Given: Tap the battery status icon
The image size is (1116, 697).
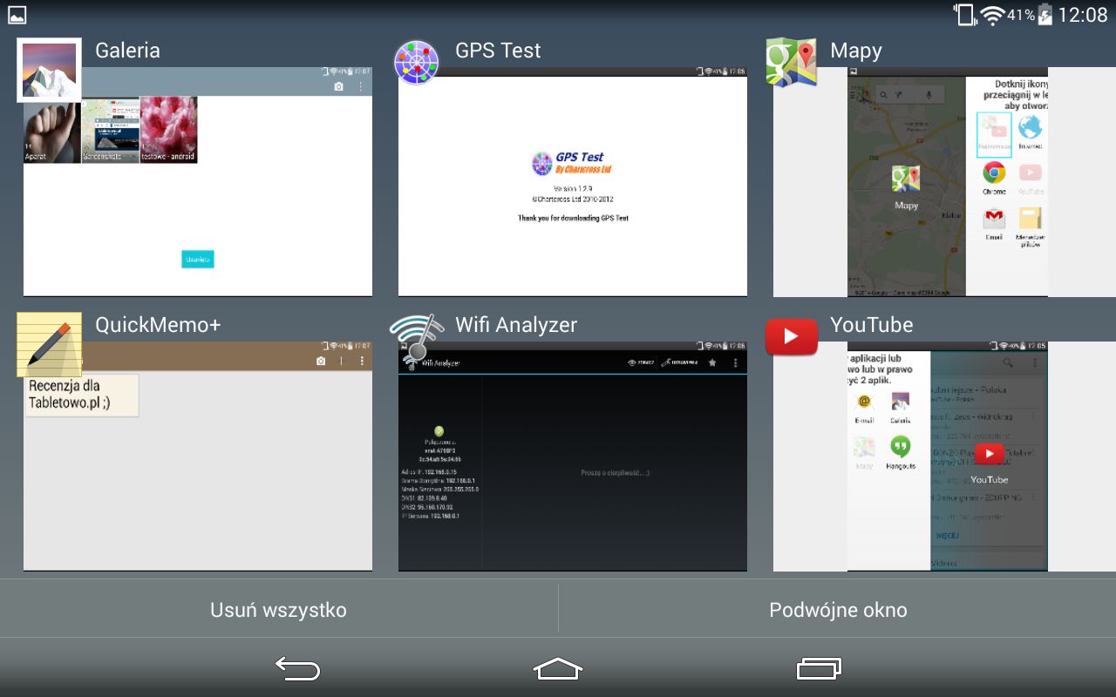Looking at the screenshot, I should (1045, 15).
